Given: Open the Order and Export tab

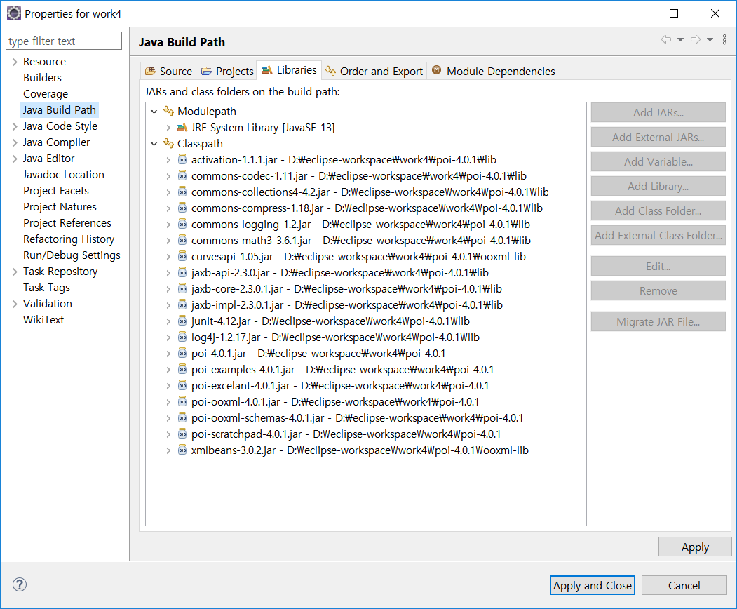Looking at the screenshot, I should coord(374,71).
